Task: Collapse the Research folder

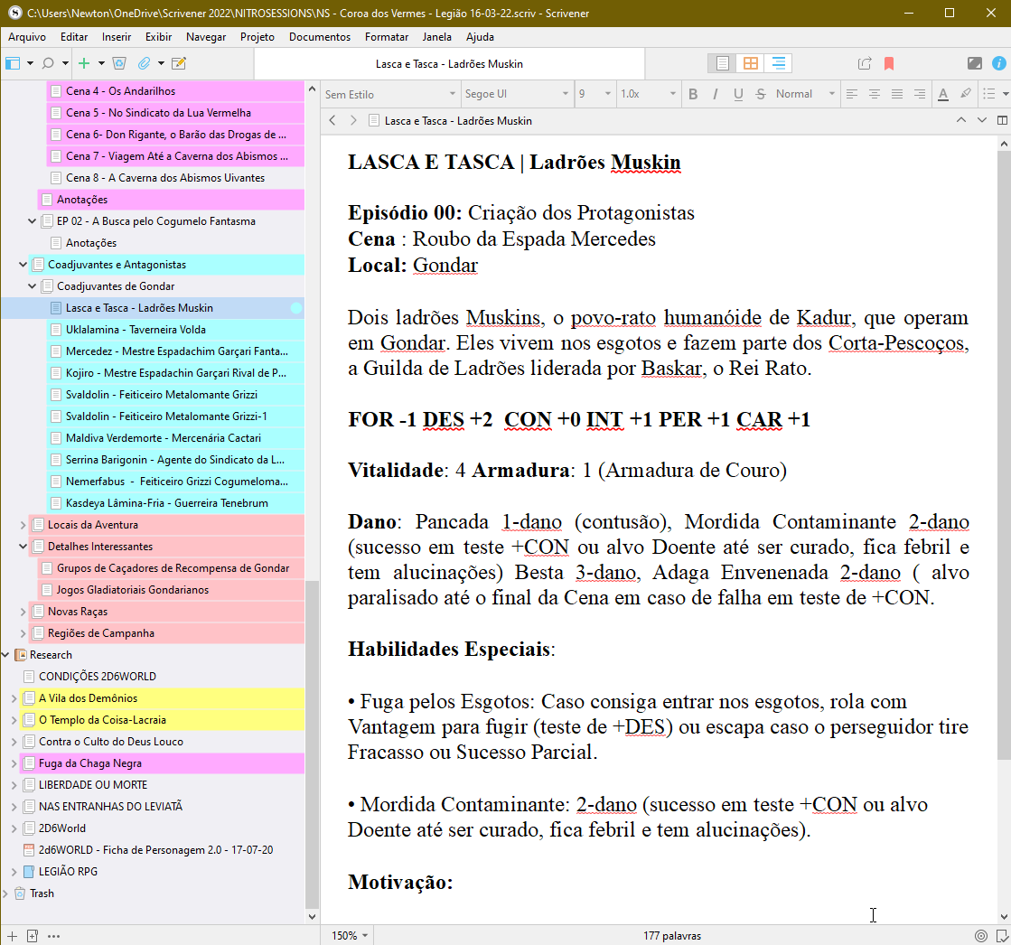Action: pos(5,655)
